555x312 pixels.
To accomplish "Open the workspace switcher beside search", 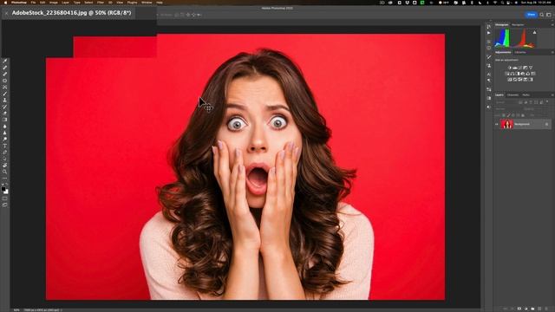I will tap(549, 15).
